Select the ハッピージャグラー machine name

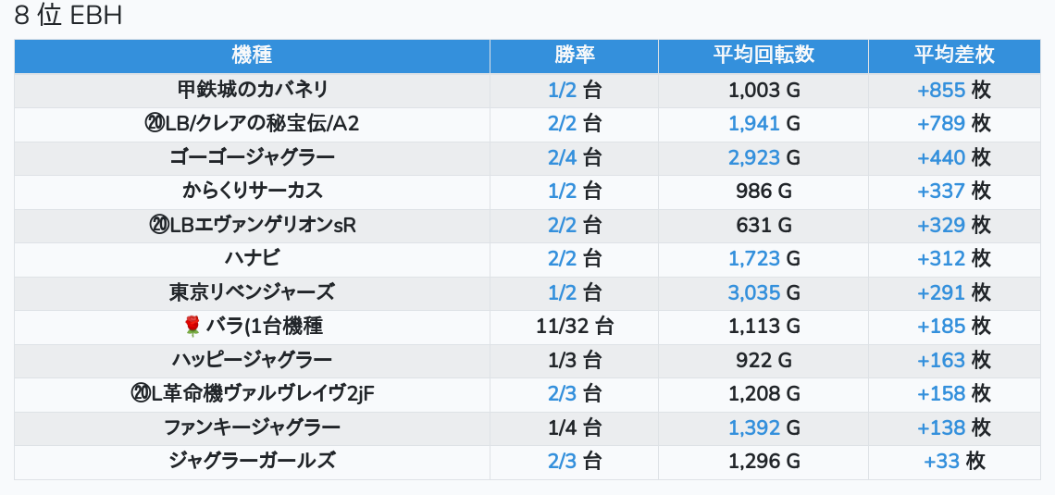coord(252,359)
